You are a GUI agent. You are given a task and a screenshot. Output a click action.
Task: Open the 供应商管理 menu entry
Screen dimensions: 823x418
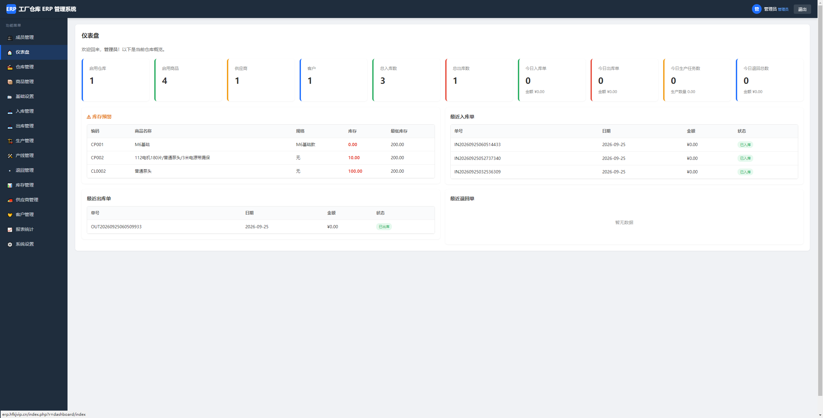click(34, 200)
